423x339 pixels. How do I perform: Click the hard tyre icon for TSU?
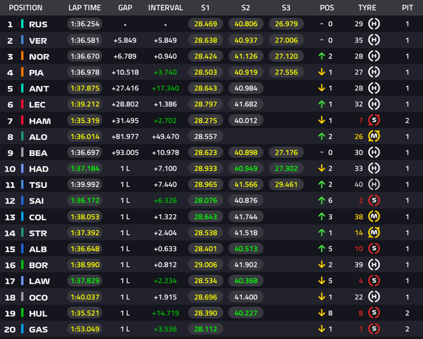click(x=374, y=184)
